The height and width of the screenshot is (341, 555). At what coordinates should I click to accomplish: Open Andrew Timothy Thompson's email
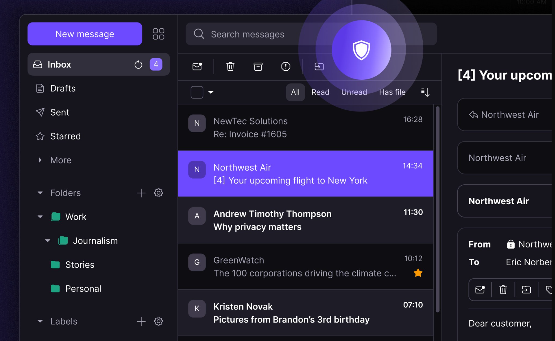[x=306, y=220]
